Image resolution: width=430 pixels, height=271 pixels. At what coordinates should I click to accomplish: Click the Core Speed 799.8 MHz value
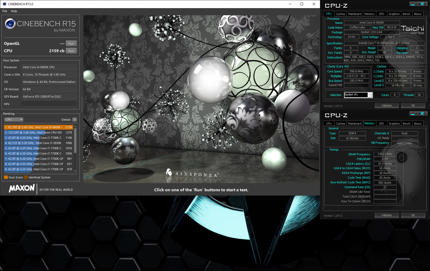pos(356,71)
